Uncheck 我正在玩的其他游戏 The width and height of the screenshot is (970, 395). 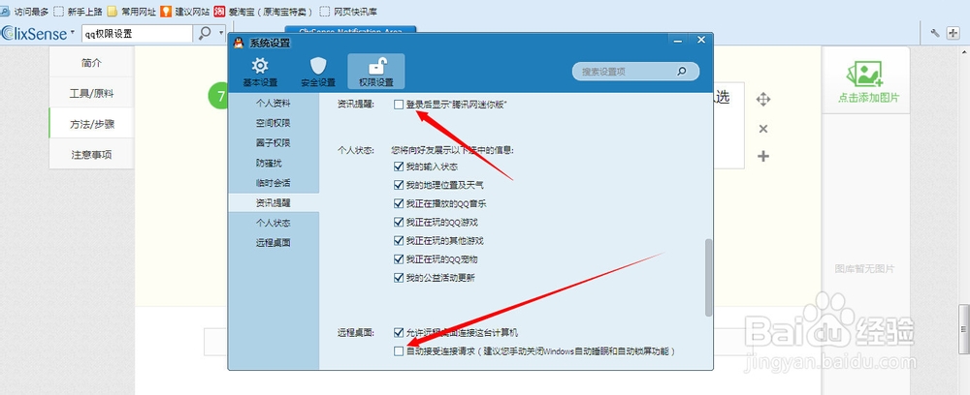tap(399, 241)
